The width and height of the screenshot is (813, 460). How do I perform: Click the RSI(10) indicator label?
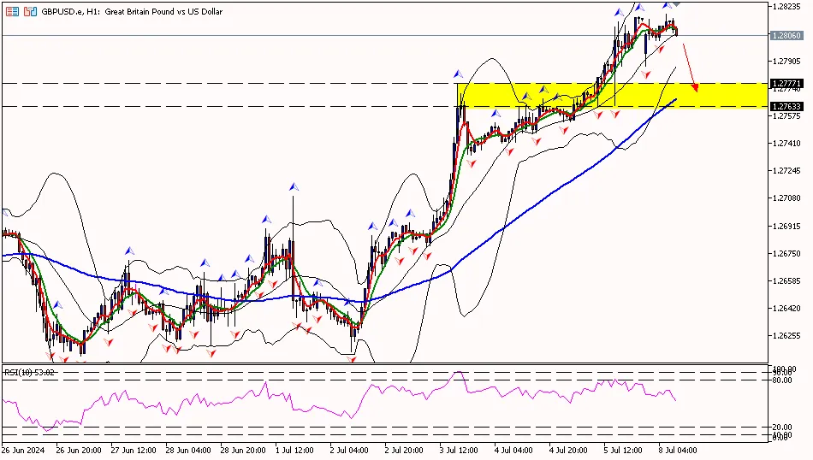pyautogui.click(x=29, y=372)
